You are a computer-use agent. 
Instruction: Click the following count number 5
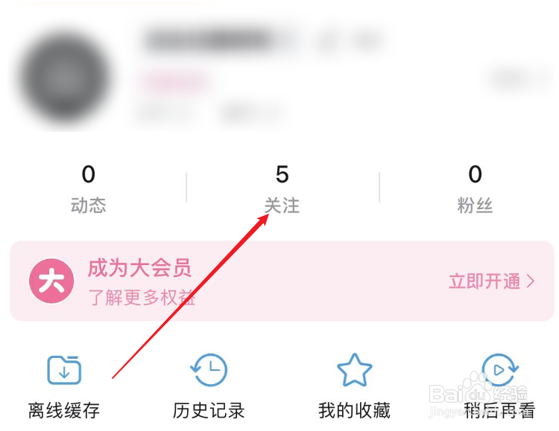click(282, 174)
